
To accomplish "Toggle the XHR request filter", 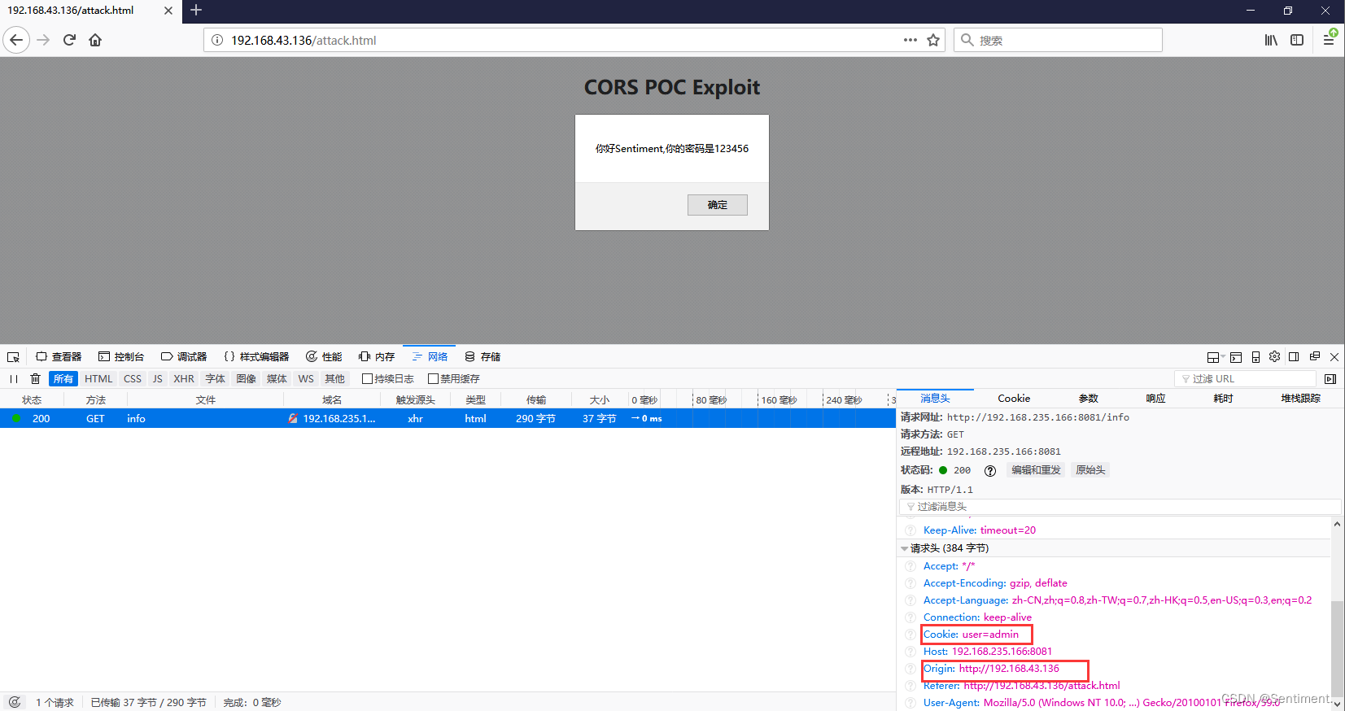I will coord(184,379).
